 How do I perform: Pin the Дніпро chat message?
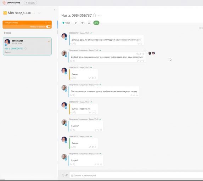click(x=90, y=147)
